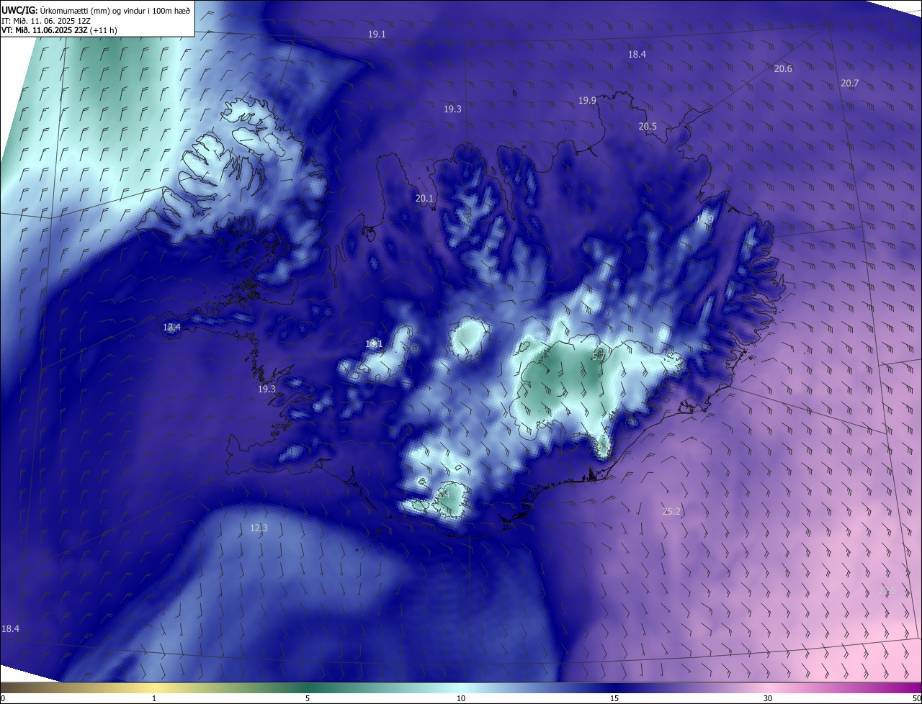922x704 pixels.
Task: Click the UWC/IG Úrkomumætti map title
Action: (x=96, y=10)
